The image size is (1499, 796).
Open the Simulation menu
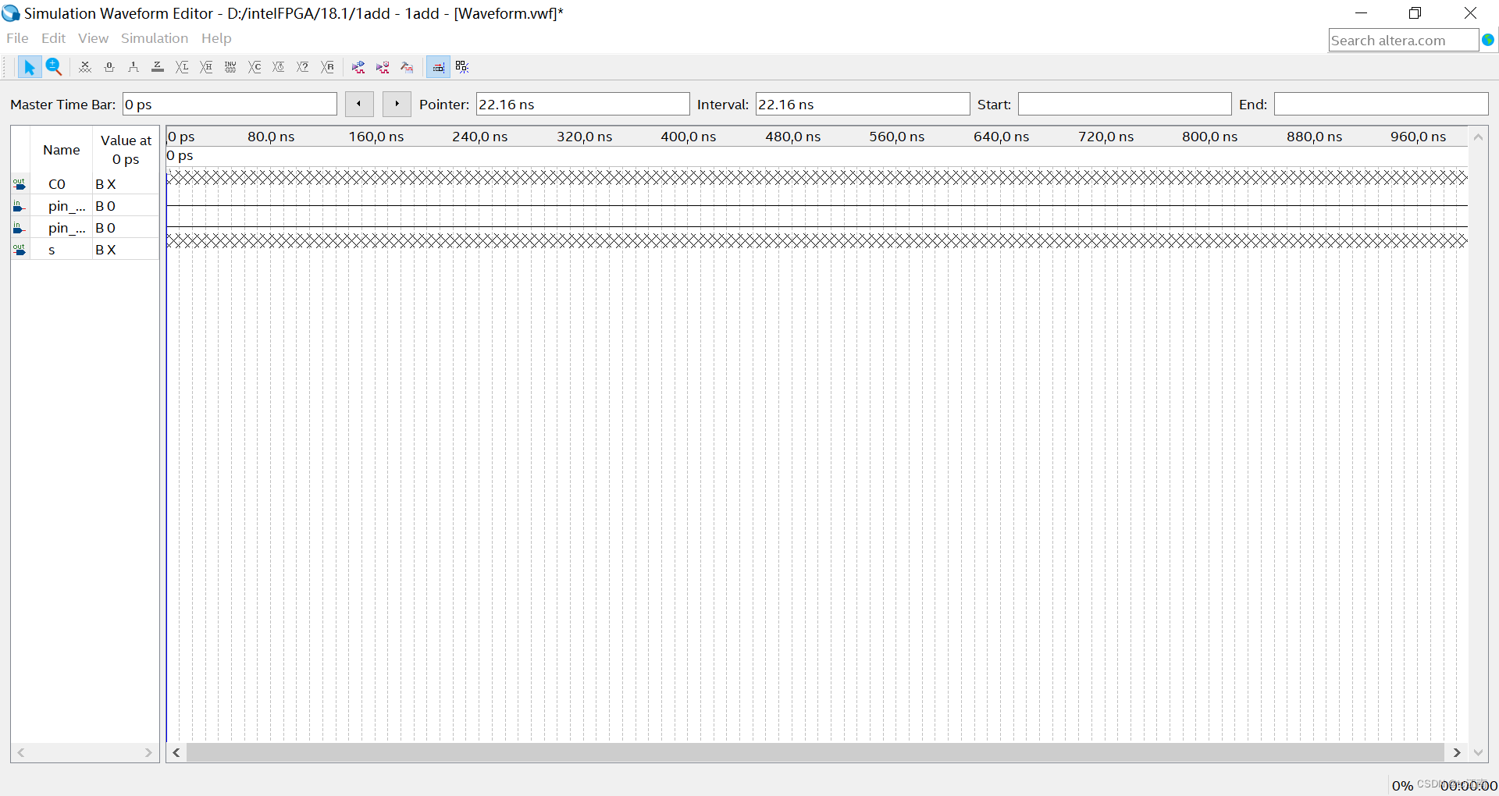pyautogui.click(x=155, y=38)
